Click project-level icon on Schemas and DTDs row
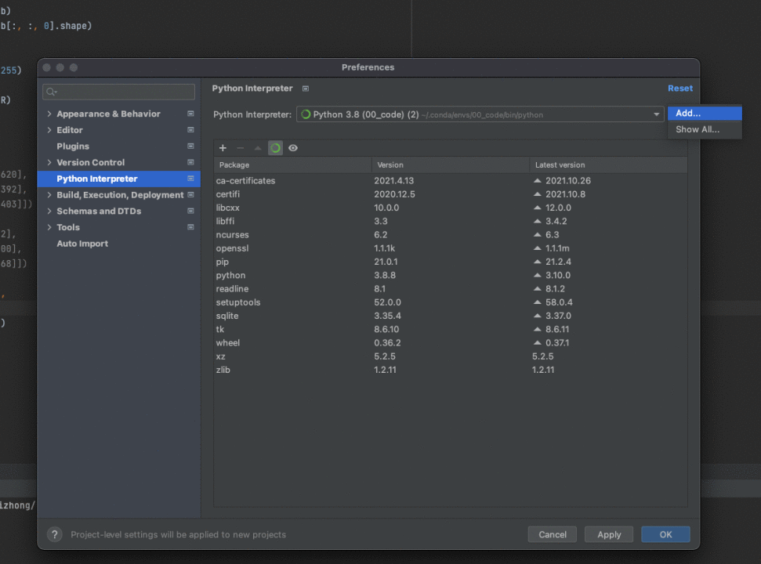 pos(190,211)
